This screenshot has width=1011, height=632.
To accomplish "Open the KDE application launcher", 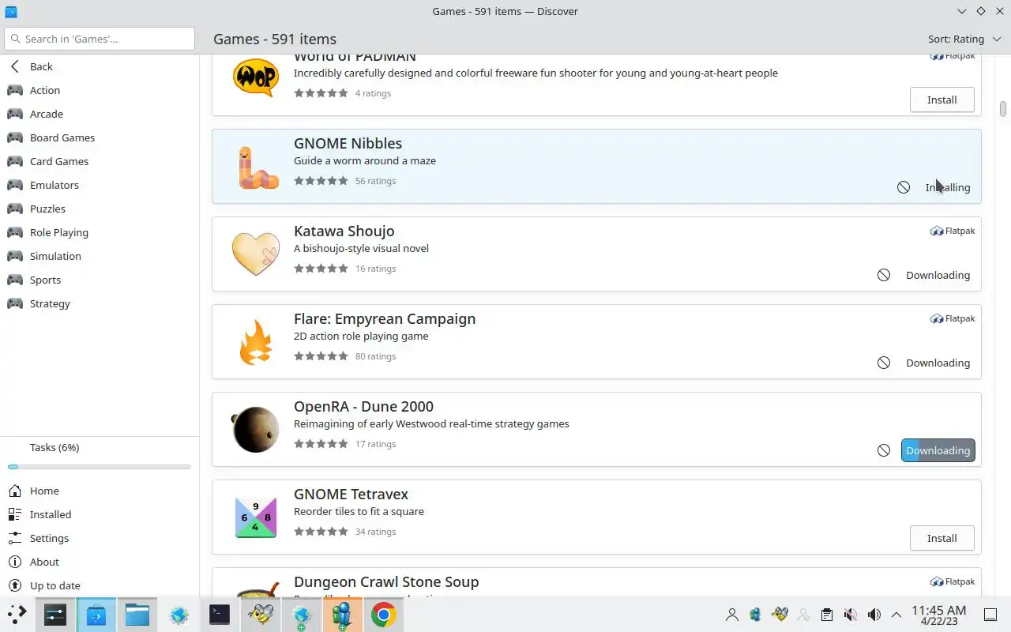I will click(x=17, y=614).
